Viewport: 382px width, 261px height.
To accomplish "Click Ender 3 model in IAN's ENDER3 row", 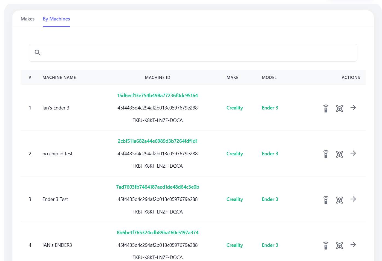I will point(270,245).
